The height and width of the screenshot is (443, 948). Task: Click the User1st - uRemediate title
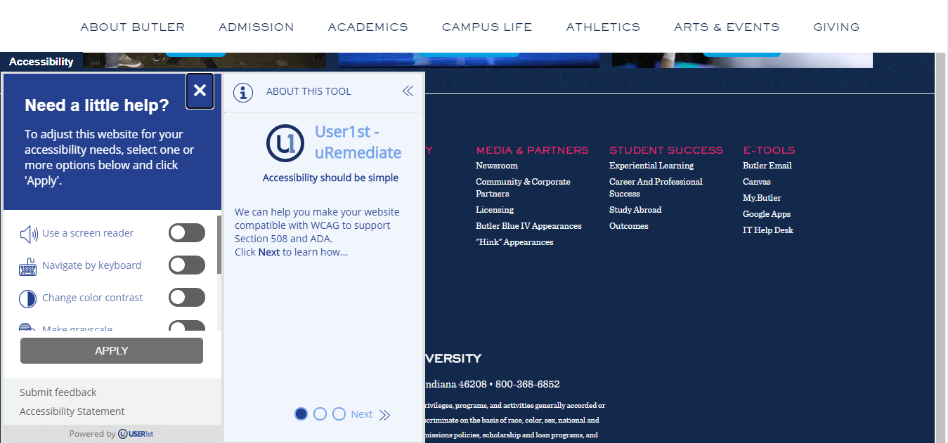358,143
